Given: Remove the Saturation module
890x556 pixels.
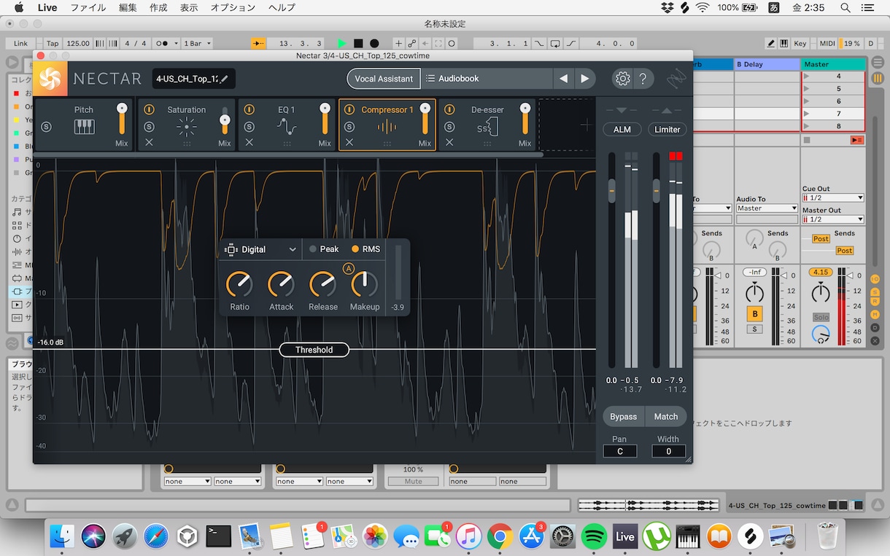Looking at the screenshot, I should [x=150, y=142].
